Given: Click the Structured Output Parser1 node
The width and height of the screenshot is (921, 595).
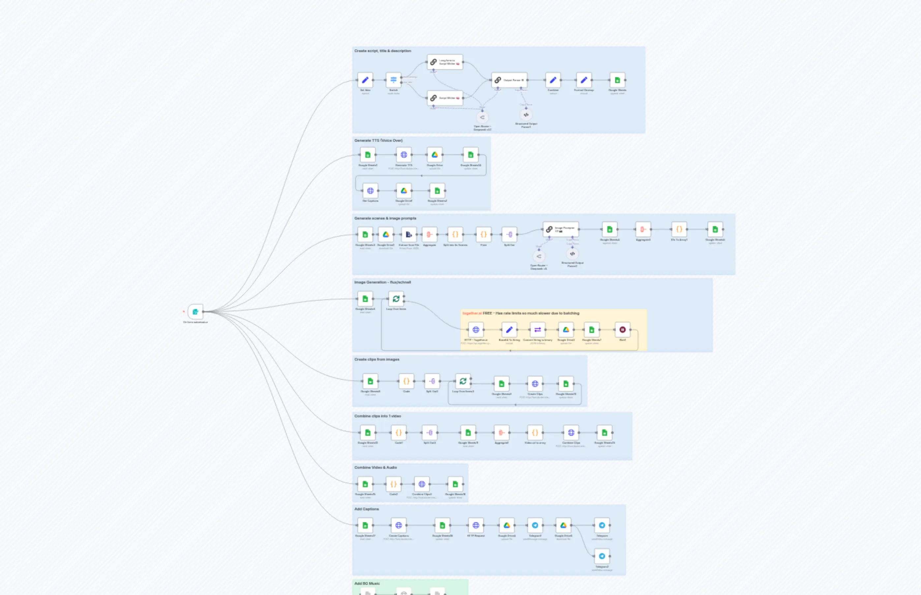Looking at the screenshot, I should [525, 115].
